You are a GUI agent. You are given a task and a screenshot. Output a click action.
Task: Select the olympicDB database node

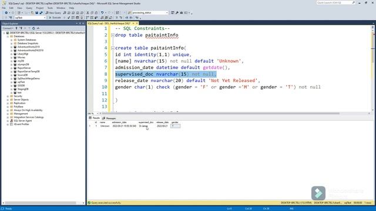click(23, 64)
